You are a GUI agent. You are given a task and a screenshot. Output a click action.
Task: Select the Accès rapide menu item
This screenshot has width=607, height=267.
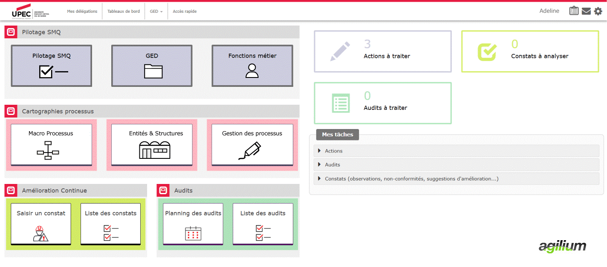point(184,11)
